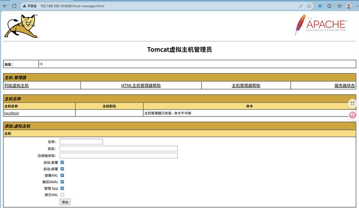The width and height of the screenshot is (359, 208).
Task: Click the pink floating widget on right edge
Action: [x=353, y=115]
